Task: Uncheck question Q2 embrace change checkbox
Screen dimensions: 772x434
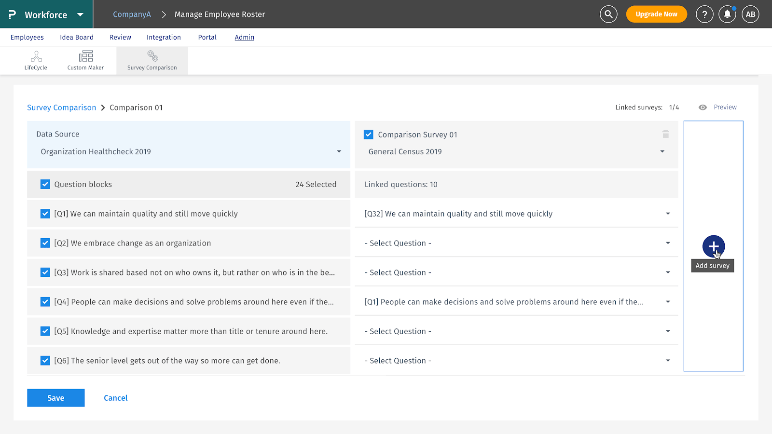Action: [x=45, y=243]
